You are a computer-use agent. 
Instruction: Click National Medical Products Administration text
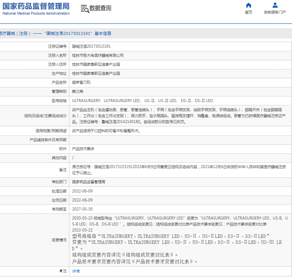[x=36, y=14]
